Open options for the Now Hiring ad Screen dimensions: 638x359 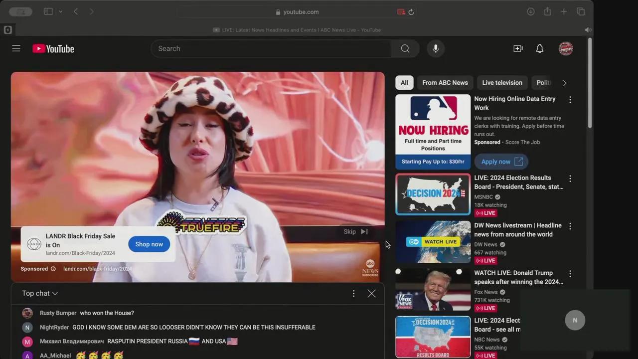point(570,100)
